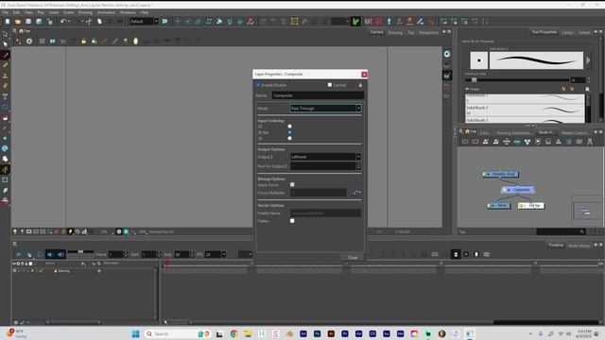Viewport: 605px width, 340px height.
Task: Select the Pencil tool in left toolbar
Action: pyautogui.click(x=5, y=65)
